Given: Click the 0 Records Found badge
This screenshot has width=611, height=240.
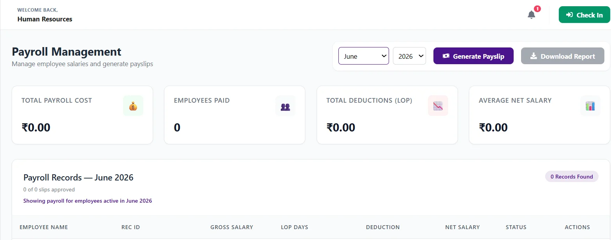Looking at the screenshot, I should [572, 177].
